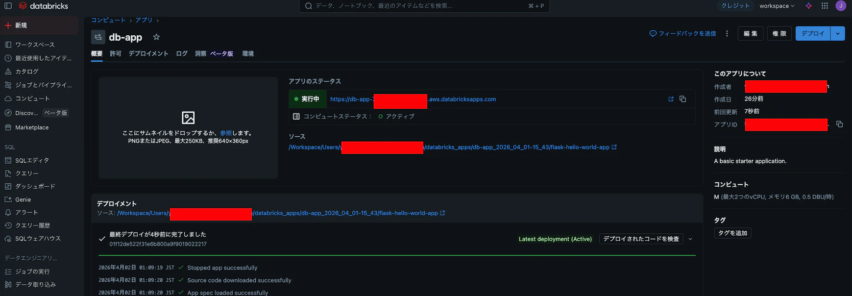The width and height of the screenshot is (852, 296).
Task: Click the 参照 link in thumbnail area
Action: (226, 133)
